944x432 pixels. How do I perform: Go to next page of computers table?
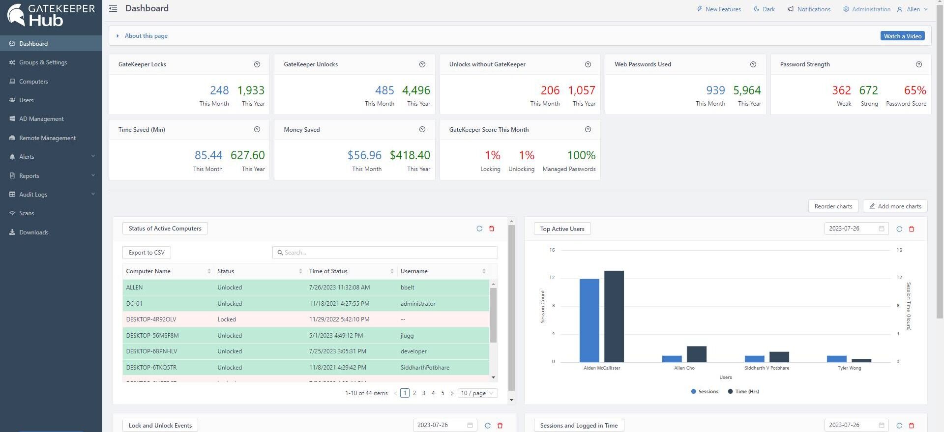click(452, 393)
